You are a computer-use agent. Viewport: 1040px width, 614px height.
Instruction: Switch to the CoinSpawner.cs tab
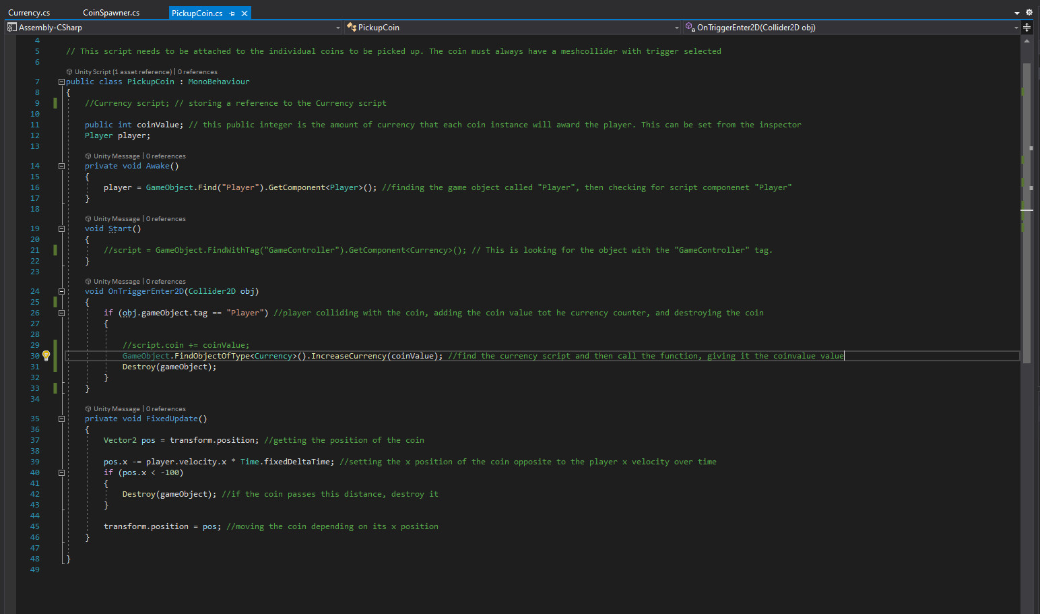(x=111, y=13)
